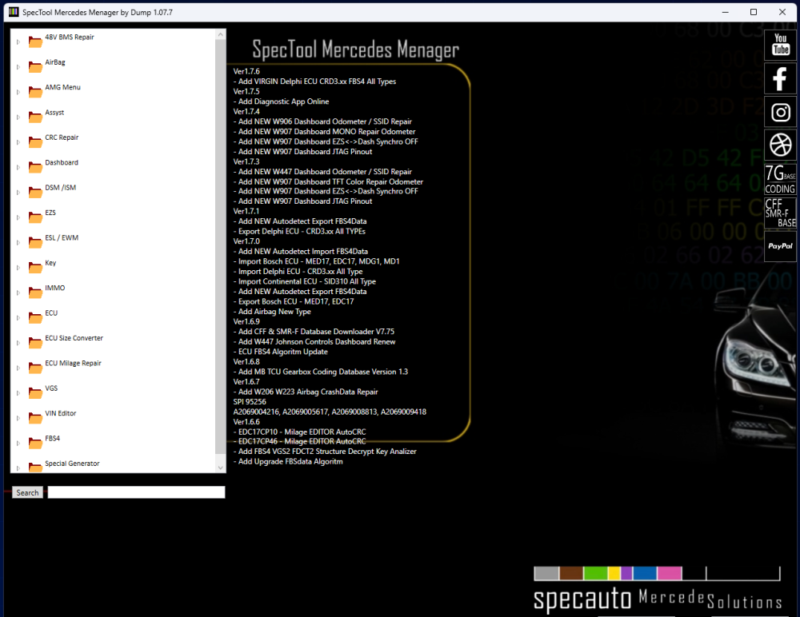This screenshot has width=800, height=617.
Task: Click the AirBag folder icon
Action: [35, 66]
